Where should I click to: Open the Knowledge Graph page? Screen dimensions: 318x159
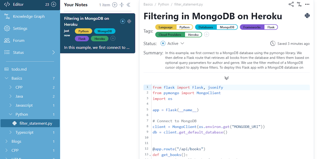coord(29,16)
